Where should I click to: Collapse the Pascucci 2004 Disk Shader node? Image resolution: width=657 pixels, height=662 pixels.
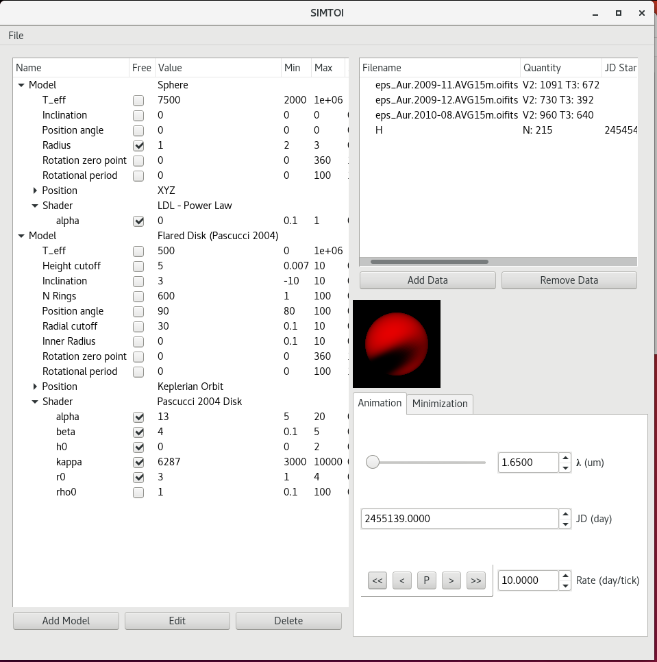pyautogui.click(x=35, y=402)
